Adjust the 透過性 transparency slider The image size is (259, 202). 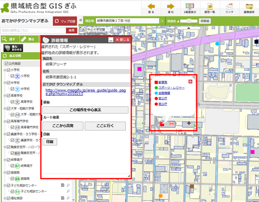pyautogui.click(x=189, y=21)
